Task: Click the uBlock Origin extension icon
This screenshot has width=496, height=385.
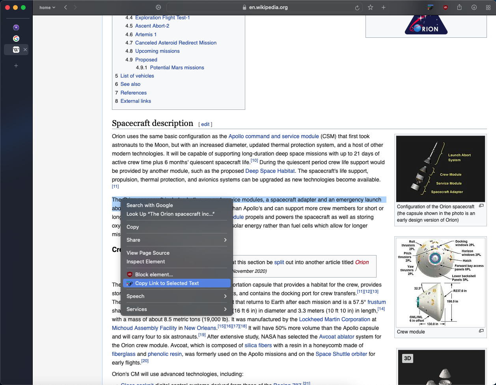Action: point(445,7)
